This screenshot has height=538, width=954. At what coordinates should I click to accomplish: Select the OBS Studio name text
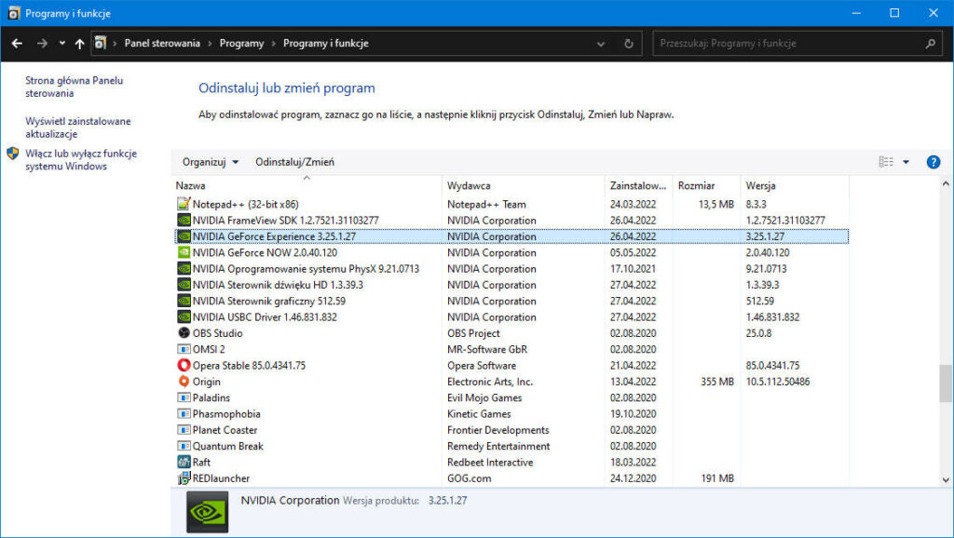pyautogui.click(x=217, y=333)
